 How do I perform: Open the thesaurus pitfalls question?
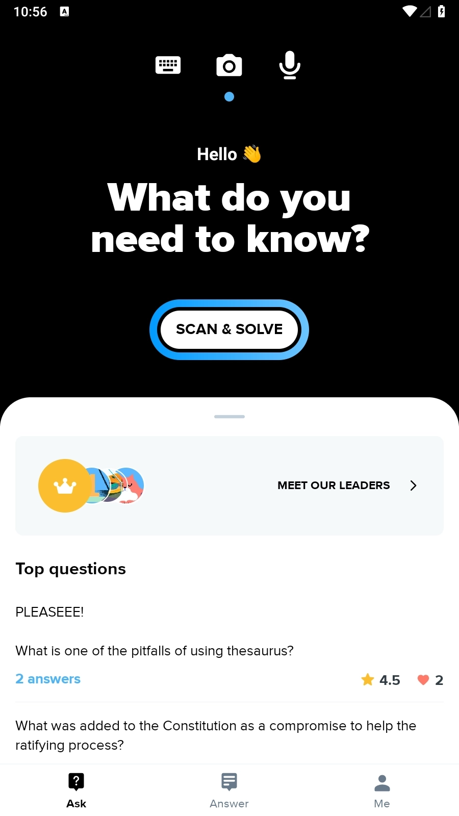155,651
